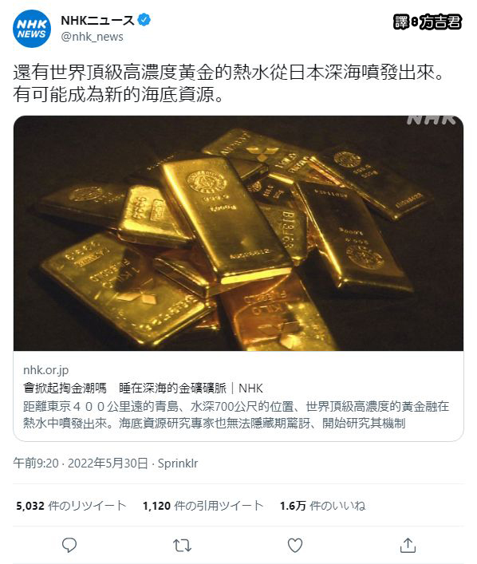Like the tweet with heart icon
Image resolution: width=477 pixels, height=564 pixels.
(x=295, y=546)
